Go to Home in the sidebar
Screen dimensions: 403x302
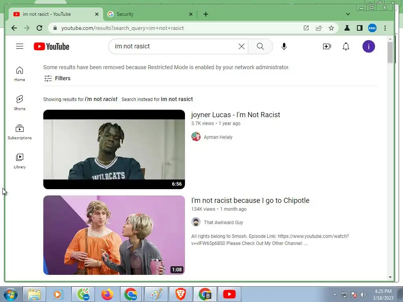pos(20,74)
